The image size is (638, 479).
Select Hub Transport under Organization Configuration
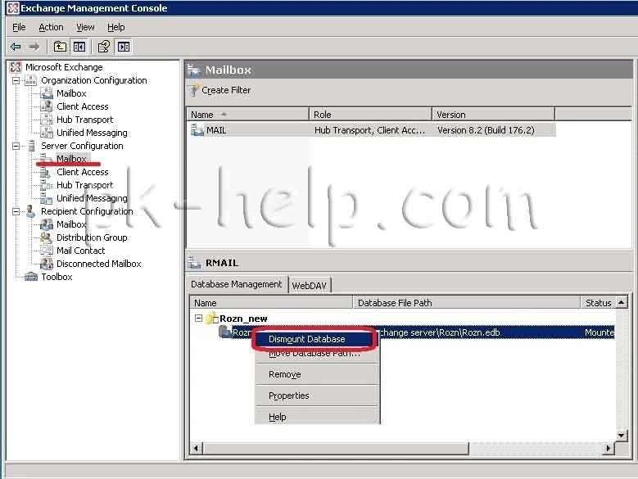[x=84, y=120]
